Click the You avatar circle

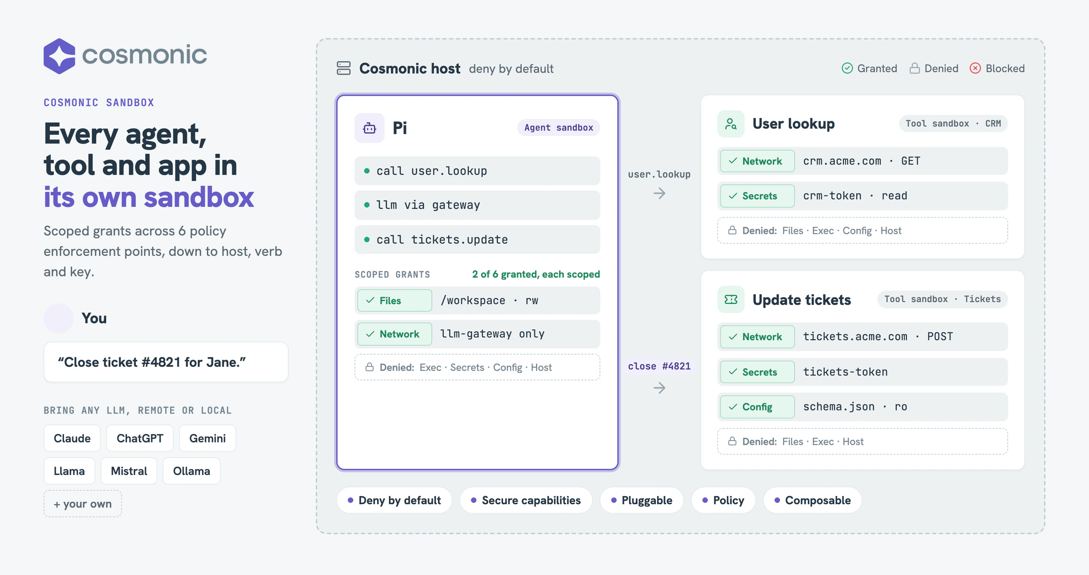[59, 318]
